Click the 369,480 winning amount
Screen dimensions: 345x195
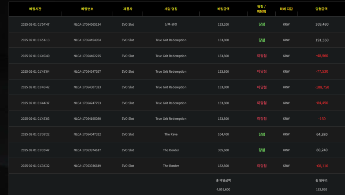point(321,24)
